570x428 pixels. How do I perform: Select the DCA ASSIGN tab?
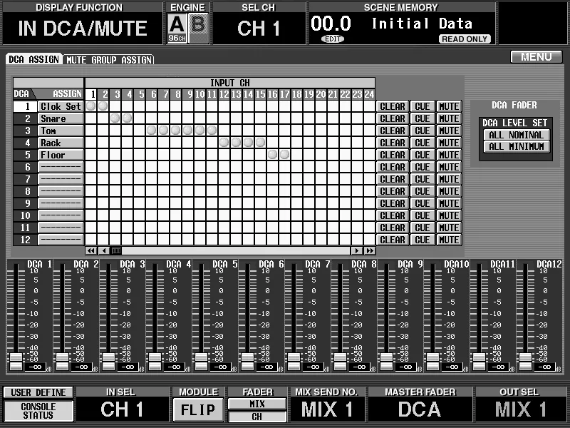click(x=33, y=59)
